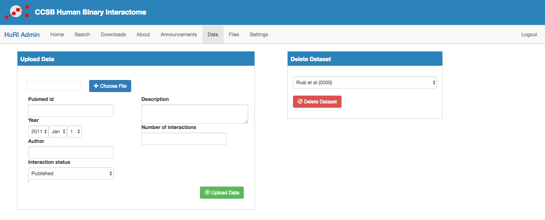Navigate to the About page

point(143,34)
